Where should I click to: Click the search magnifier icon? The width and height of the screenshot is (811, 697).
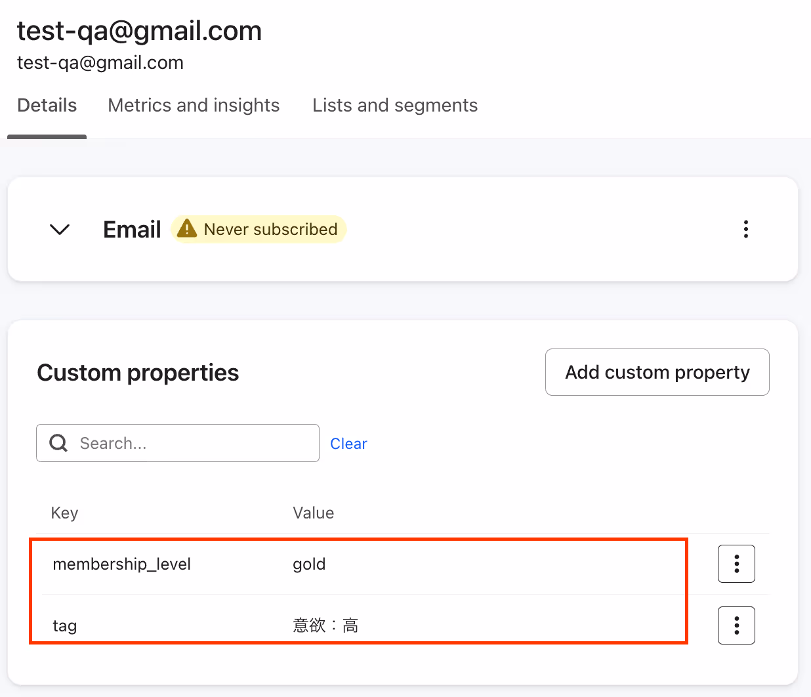pos(58,443)
